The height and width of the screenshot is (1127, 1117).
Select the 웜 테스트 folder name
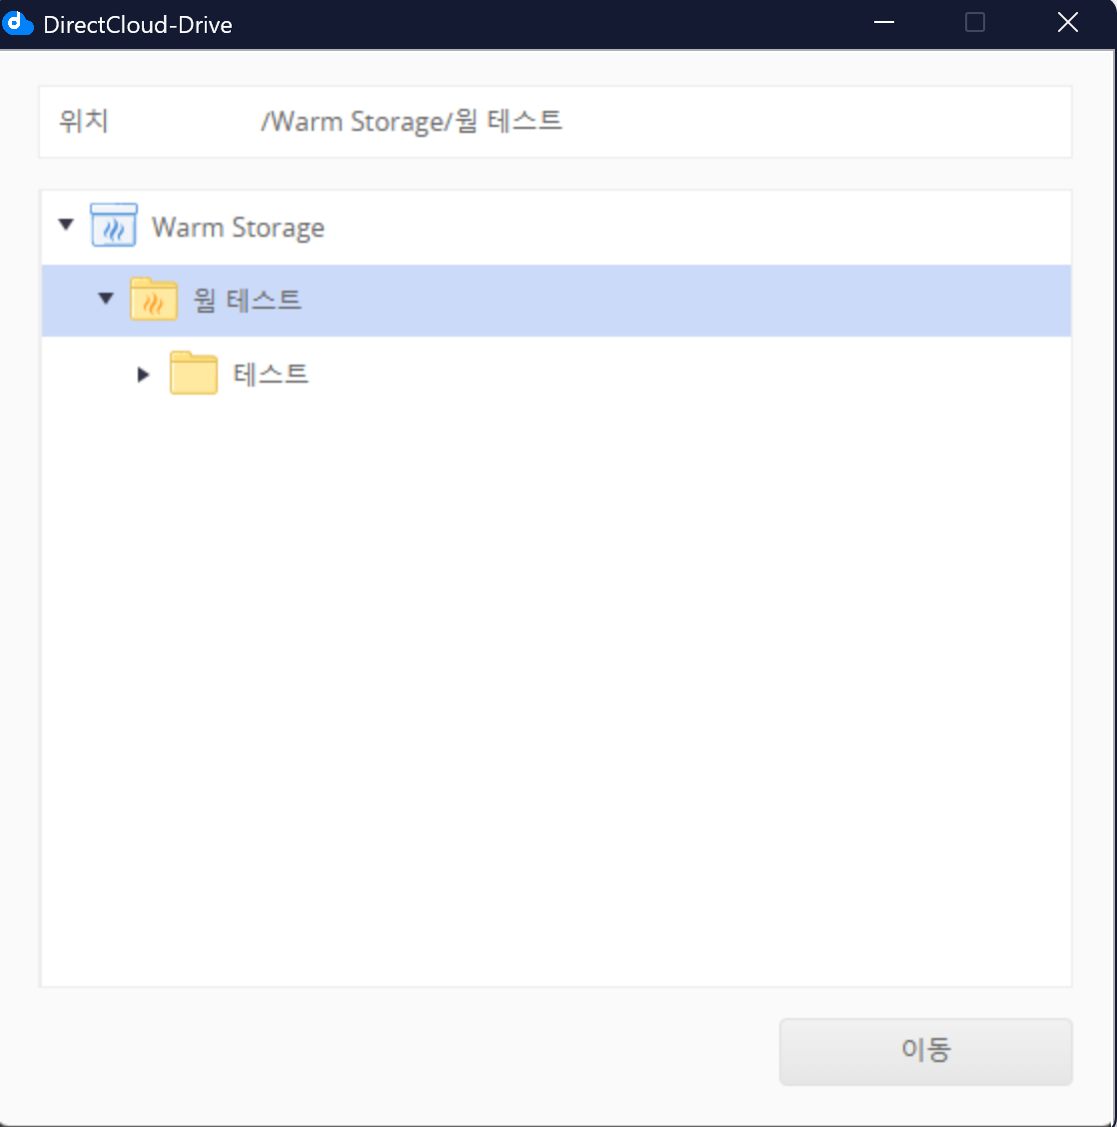coord(247,300)
